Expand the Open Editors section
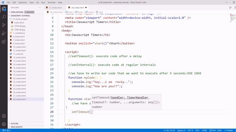Image resolution: width=236 pixels, height=132 pixels. [x=17, y=12]
